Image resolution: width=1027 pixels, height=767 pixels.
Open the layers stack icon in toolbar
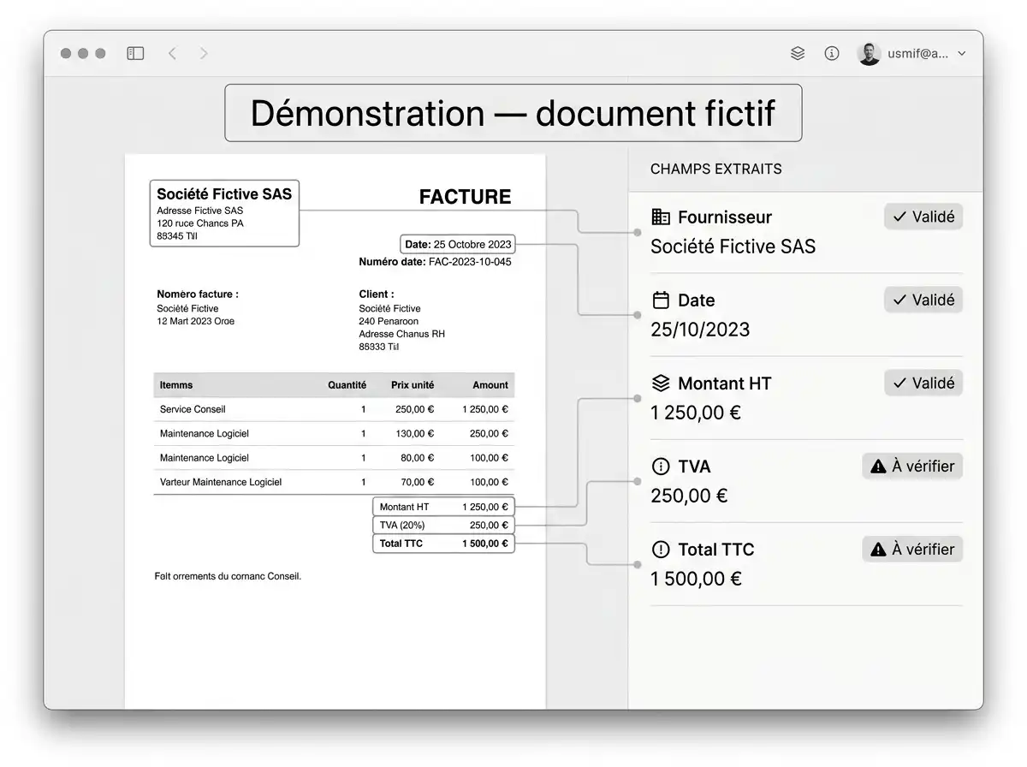point(798,53)
